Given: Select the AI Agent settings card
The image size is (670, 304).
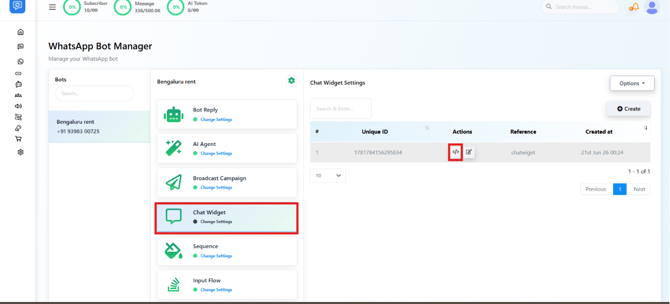Looking at the screenshot, I should point(227,148).
